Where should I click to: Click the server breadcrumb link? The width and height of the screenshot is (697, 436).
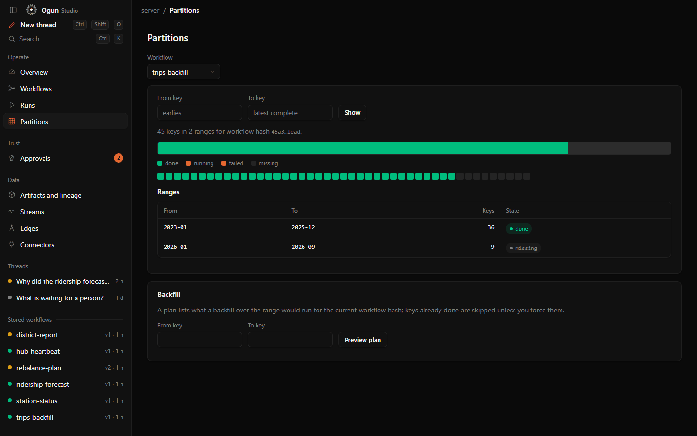pyautogui.click(x=150, y=10)
